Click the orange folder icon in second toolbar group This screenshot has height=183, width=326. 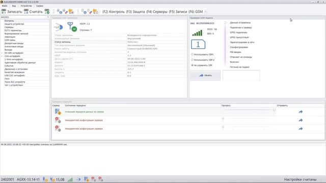click(x=95, y=12)
